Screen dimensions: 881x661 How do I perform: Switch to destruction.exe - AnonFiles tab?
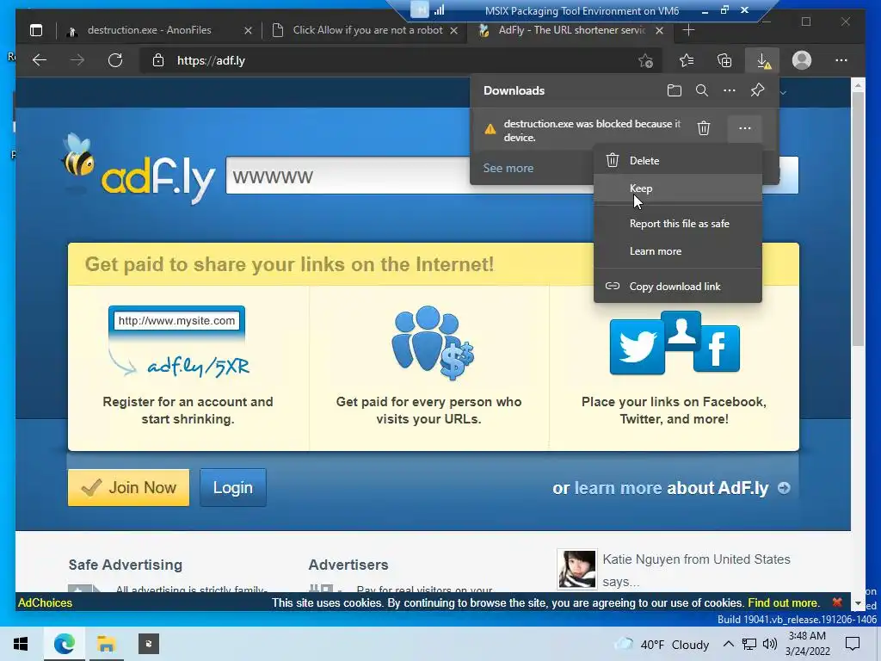[x=149, y=30]
